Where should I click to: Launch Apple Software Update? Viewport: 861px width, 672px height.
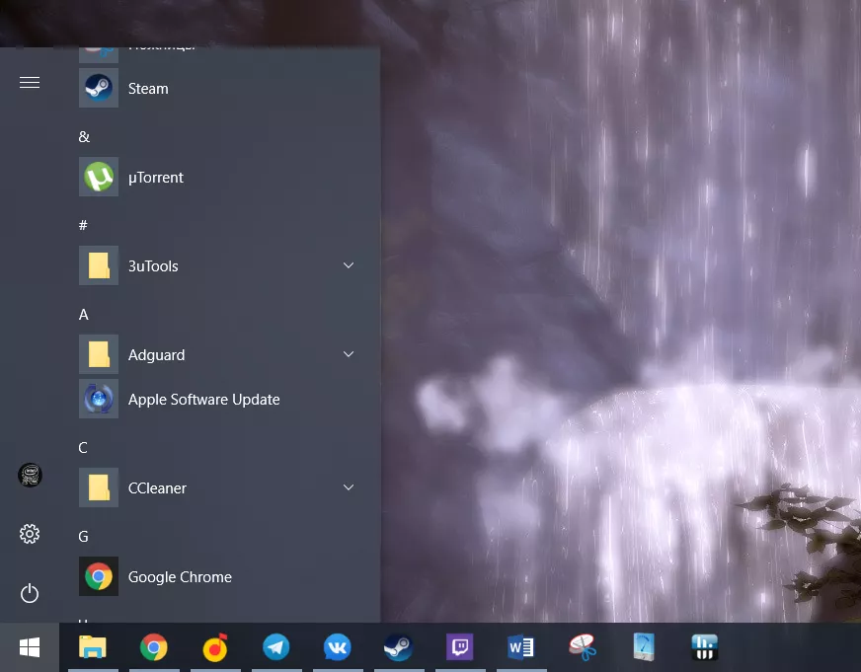(219, 399)
